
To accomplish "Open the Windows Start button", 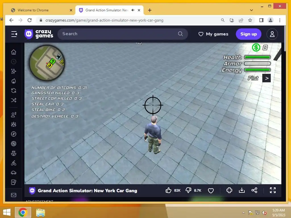I will [7, 212].
